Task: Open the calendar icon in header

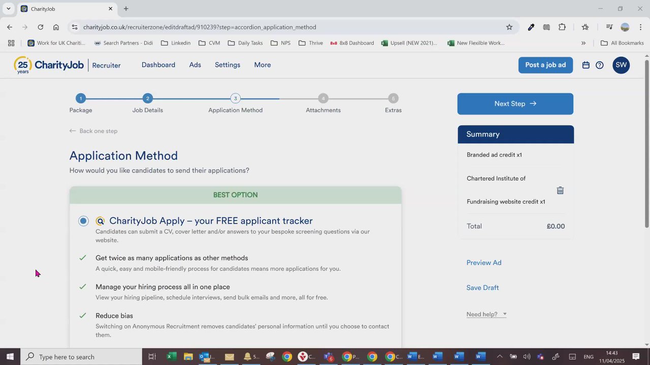Action: pyautogui.click(x=586, y=65)
